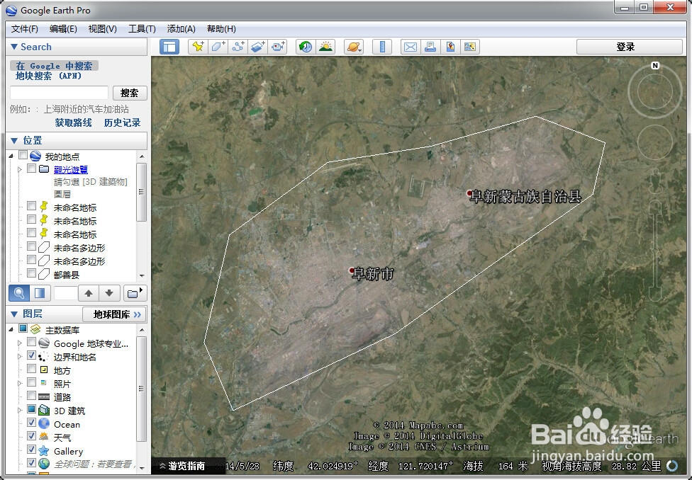Collapse the 主数据库 tree node
692x480 pixels.
[x=11, y=330]
